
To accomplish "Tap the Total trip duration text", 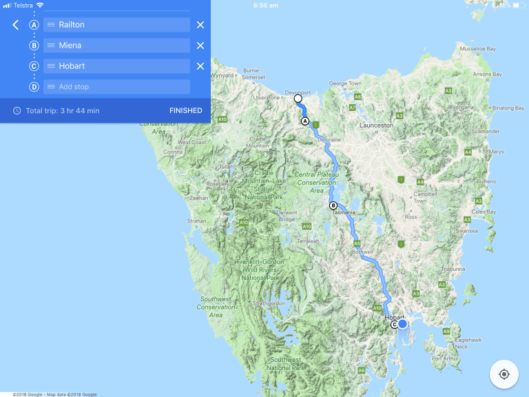I will coord(62,110).
